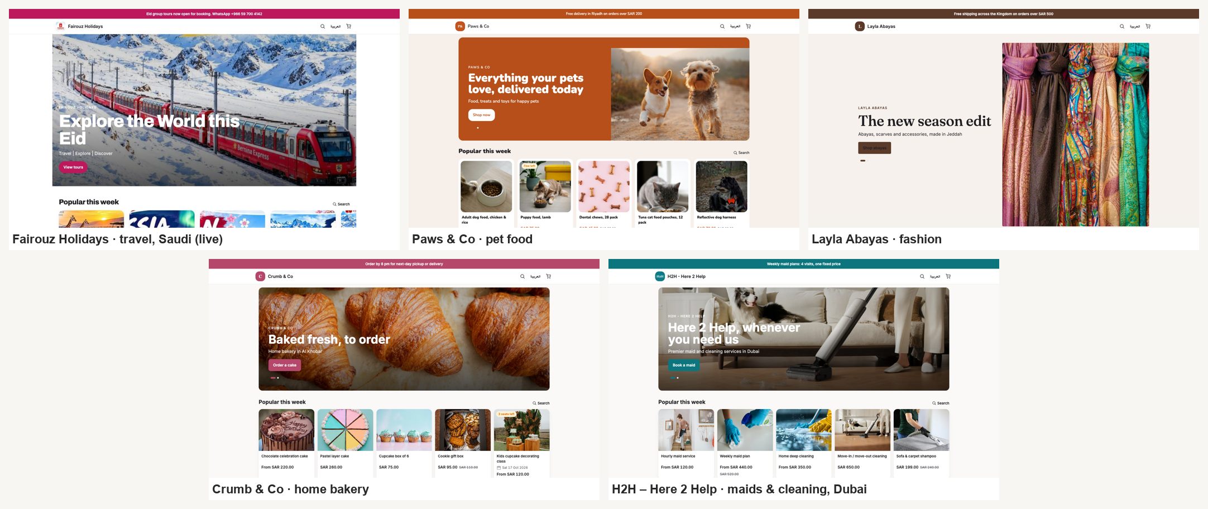This screenshot has height=509, width=1208.
Task: Click Search link beside Fairouz Popular this week
Action: click(342, 204)
